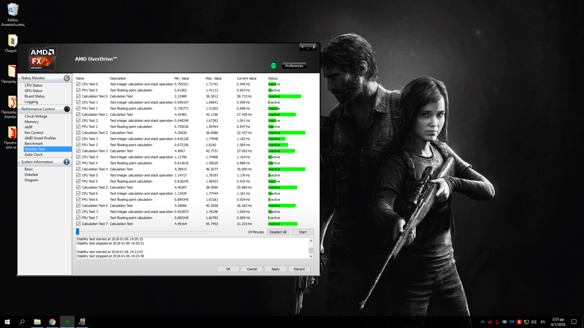Collapse the System Information section
The width and height of the screenshot is (584, 328).
[x=19, y=162]
